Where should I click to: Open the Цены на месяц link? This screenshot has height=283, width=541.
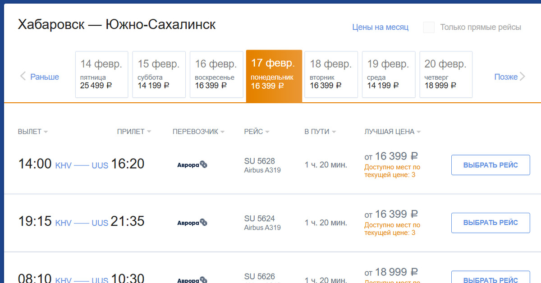(380, 27)
